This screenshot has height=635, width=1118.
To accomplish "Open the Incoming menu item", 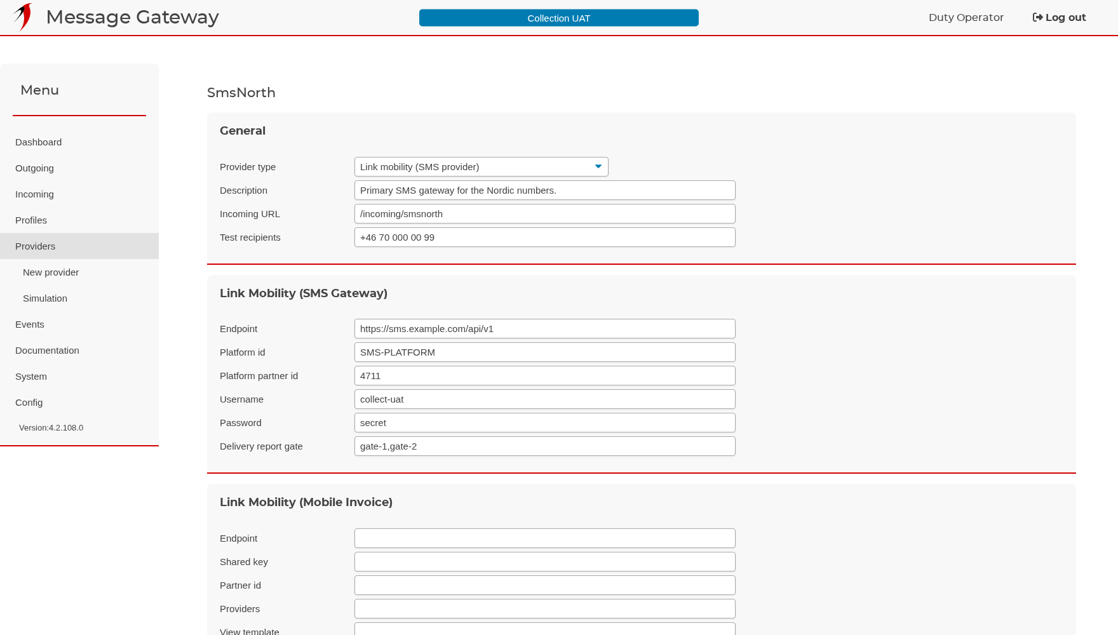I will [x=79, y=194].
